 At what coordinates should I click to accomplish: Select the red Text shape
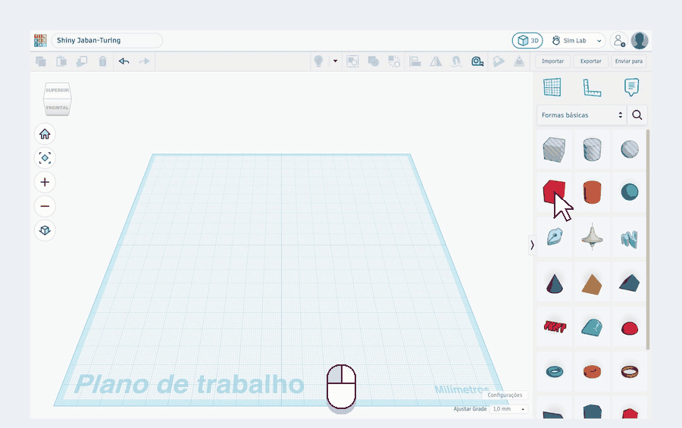pyautogui.click(x=554, y=326)
